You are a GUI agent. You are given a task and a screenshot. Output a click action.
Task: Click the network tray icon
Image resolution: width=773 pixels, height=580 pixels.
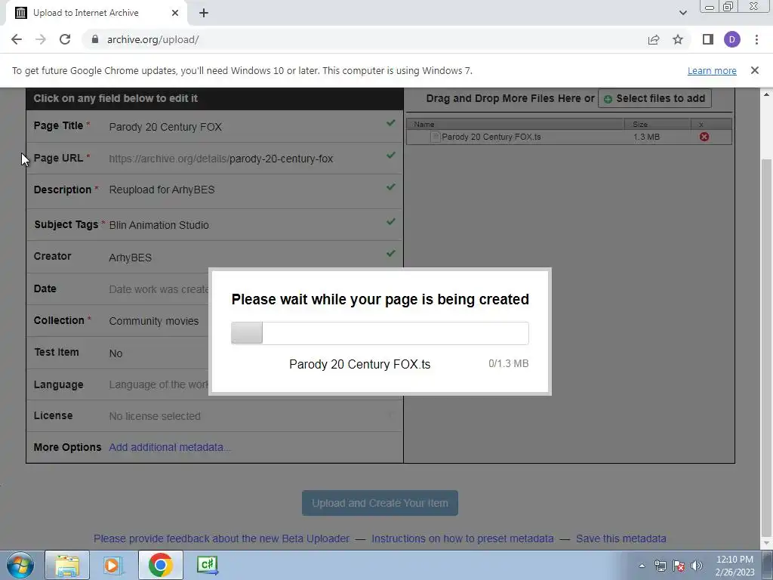click(660, 566)
